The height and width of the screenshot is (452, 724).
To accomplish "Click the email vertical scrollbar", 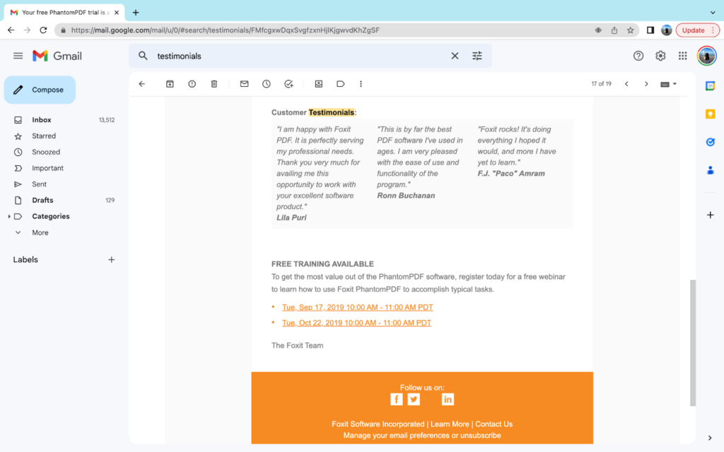I will (x=693, y=343).
